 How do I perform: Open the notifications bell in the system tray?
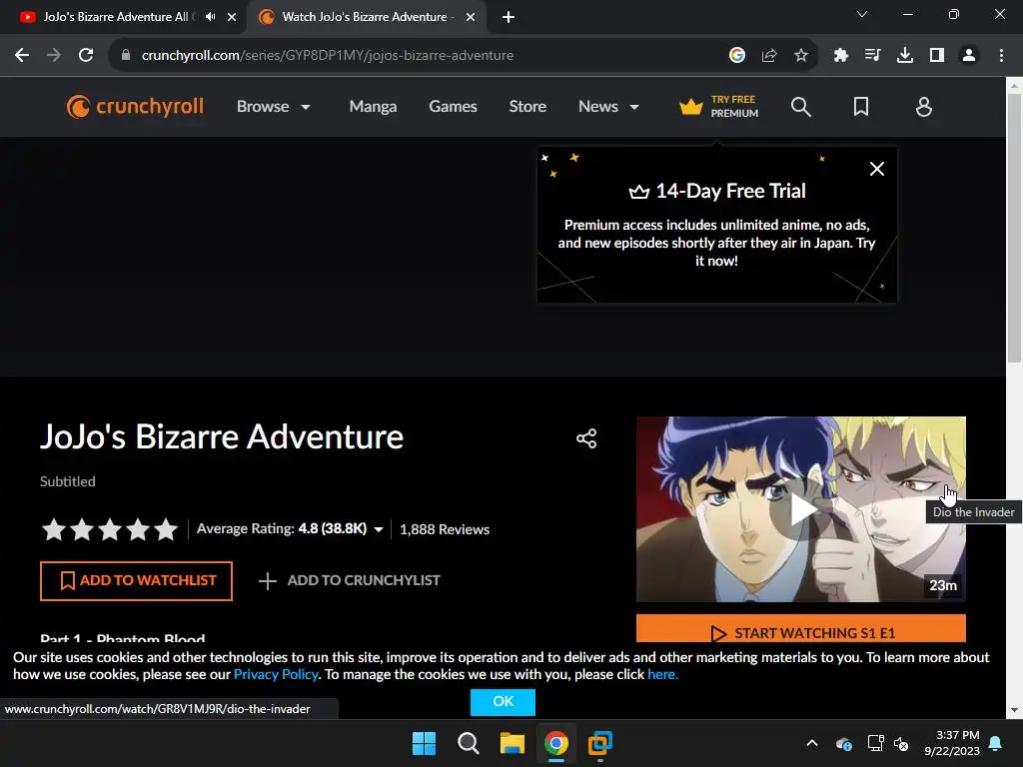coord(996,743)
